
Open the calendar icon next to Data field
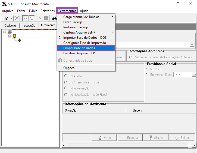tap(194, 74)
